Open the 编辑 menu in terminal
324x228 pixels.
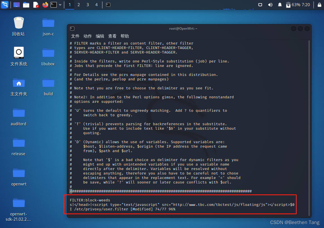[x=100, y=36]
